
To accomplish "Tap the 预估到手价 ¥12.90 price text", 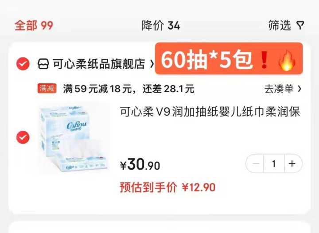I will [x=167, y=187].
